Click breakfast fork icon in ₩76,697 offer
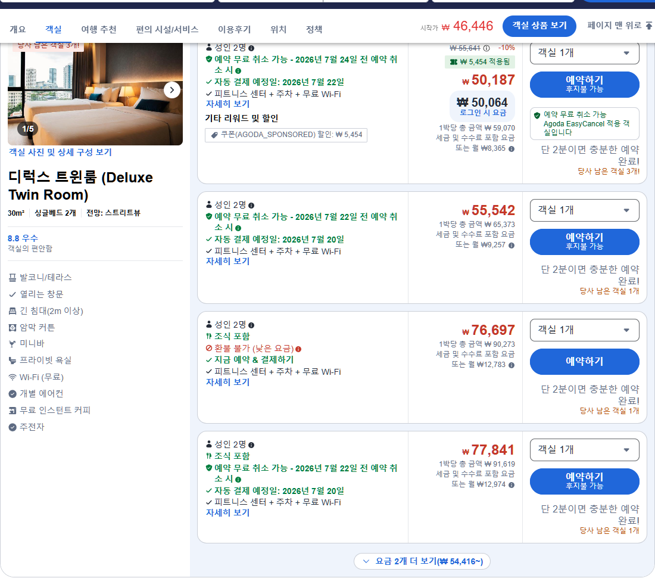Image resolution: width=655 pixels, height=578 pixels. 208,337
